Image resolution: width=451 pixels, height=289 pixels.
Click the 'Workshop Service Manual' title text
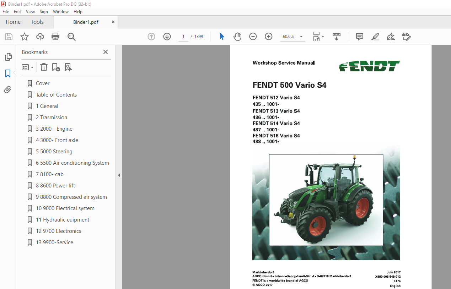(x=284, y=63)
